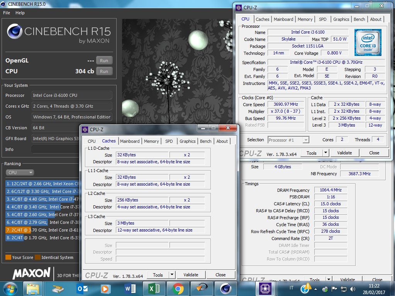
Task: Switch to CPU tab in front CPU-Z
Action: [92, 141]
